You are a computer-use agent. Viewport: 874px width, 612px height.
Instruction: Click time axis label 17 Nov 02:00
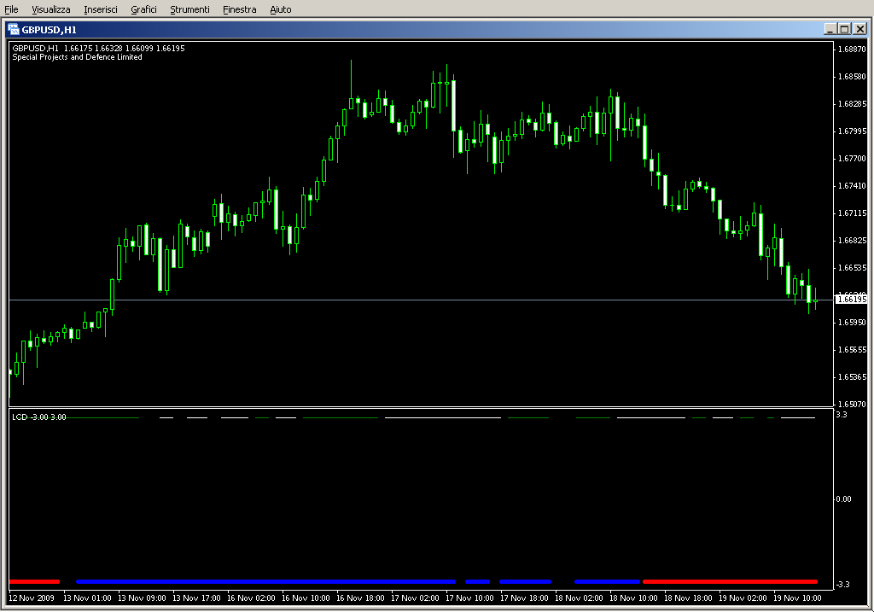click(416, 598)
